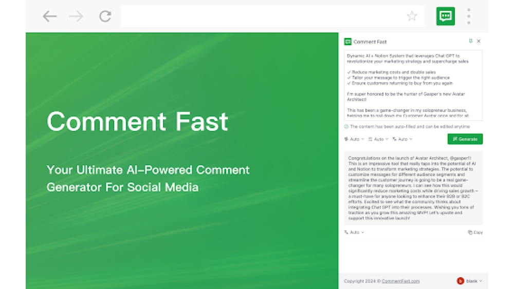
Task: Click the Comment Fast panel title
Action: point(370,42)
